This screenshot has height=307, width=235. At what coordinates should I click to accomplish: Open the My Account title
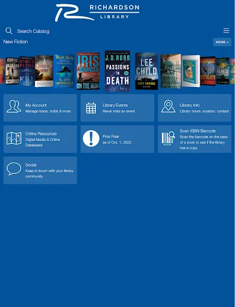pos(36,105)
